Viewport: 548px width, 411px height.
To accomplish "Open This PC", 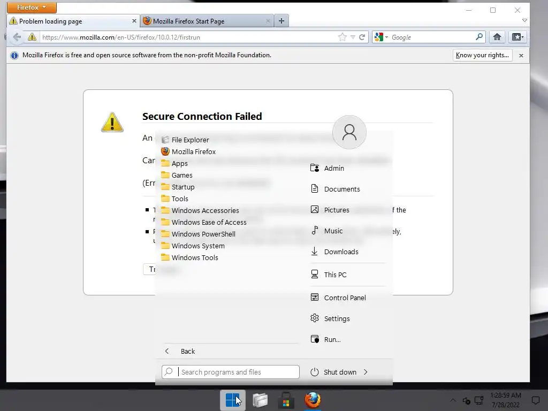I will point(329,275).
